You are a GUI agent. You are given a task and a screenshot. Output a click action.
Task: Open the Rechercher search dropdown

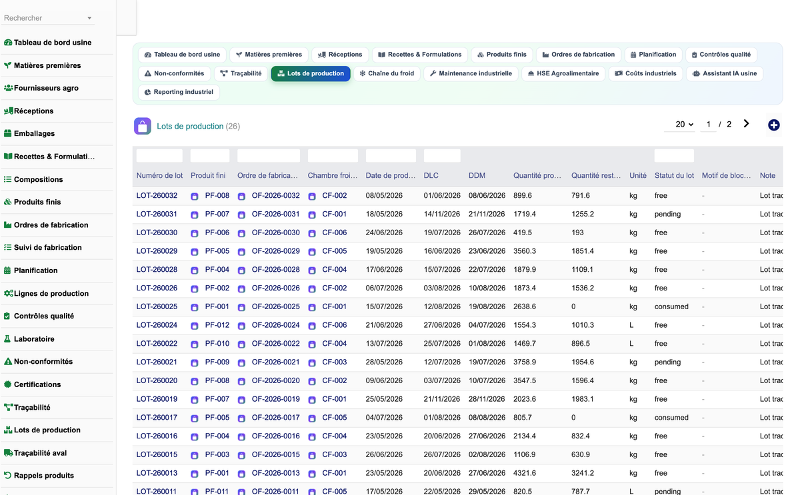[48, 18]
